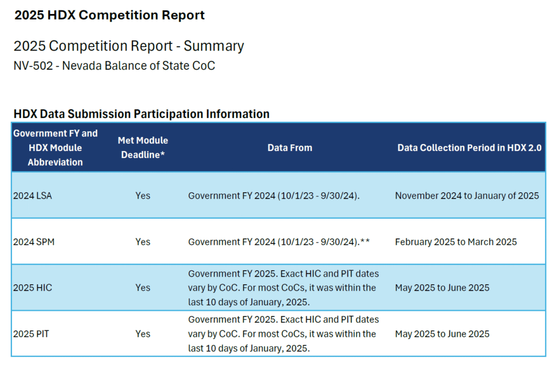Click the "2025 HDX Competition Report" title

click(x=109, y=15)
